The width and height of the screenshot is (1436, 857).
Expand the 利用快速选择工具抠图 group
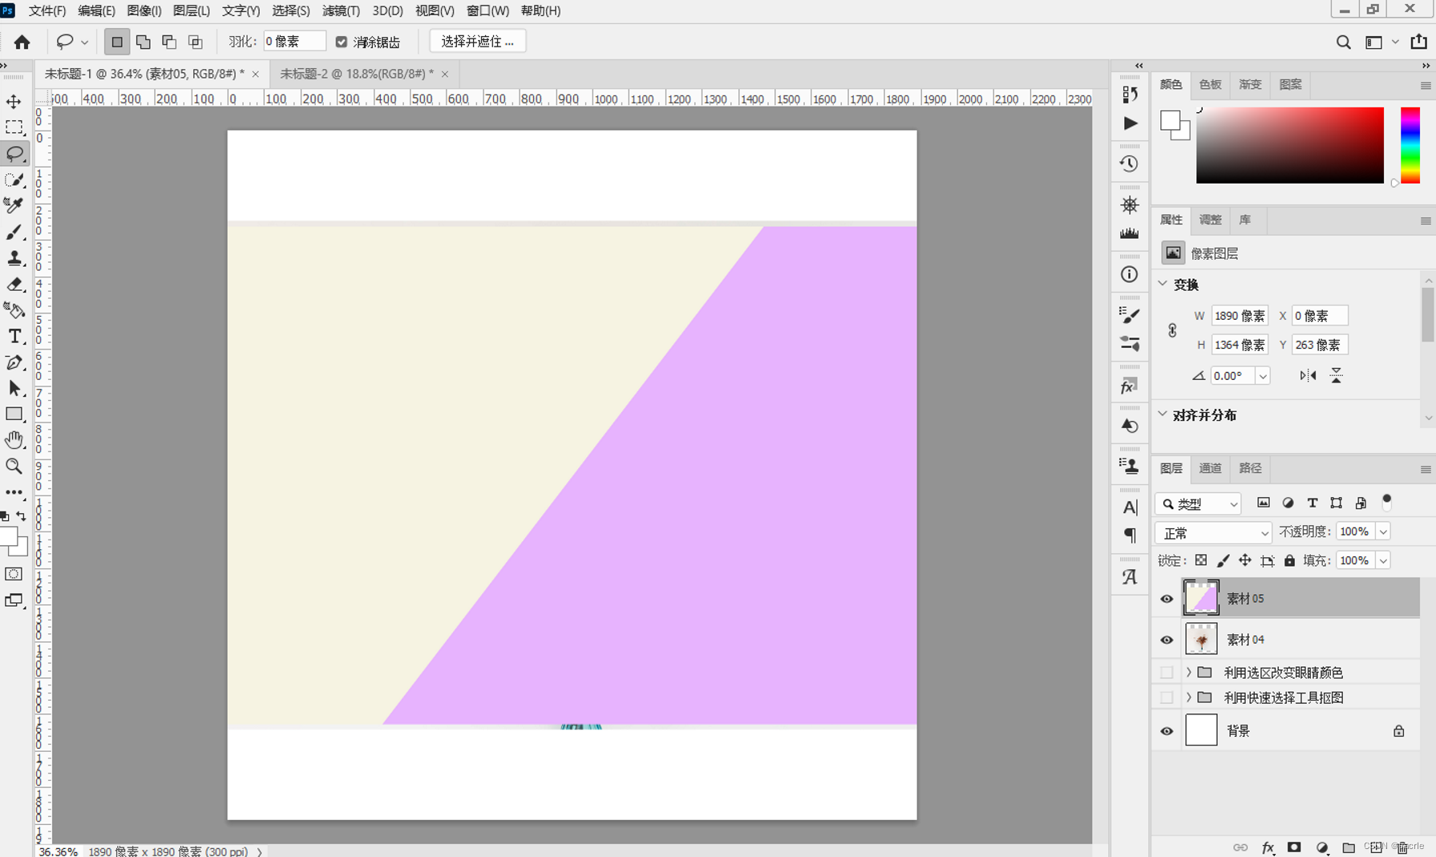(x=1189, y=697)
